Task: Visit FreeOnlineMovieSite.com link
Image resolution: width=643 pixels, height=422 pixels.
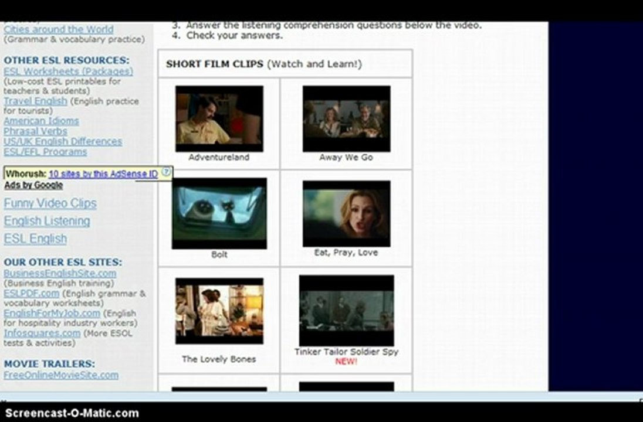Action: pyautogui.click(x=60, y=376)
